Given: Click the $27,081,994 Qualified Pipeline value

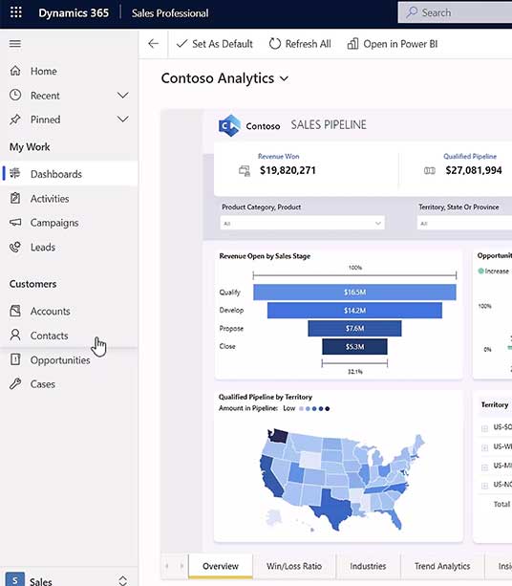Looking at the screenshot, I should click(x=474, y=170).
